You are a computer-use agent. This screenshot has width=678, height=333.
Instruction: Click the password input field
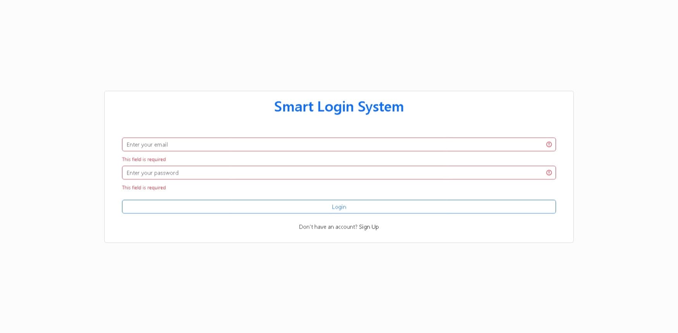(x=339, y=172)
